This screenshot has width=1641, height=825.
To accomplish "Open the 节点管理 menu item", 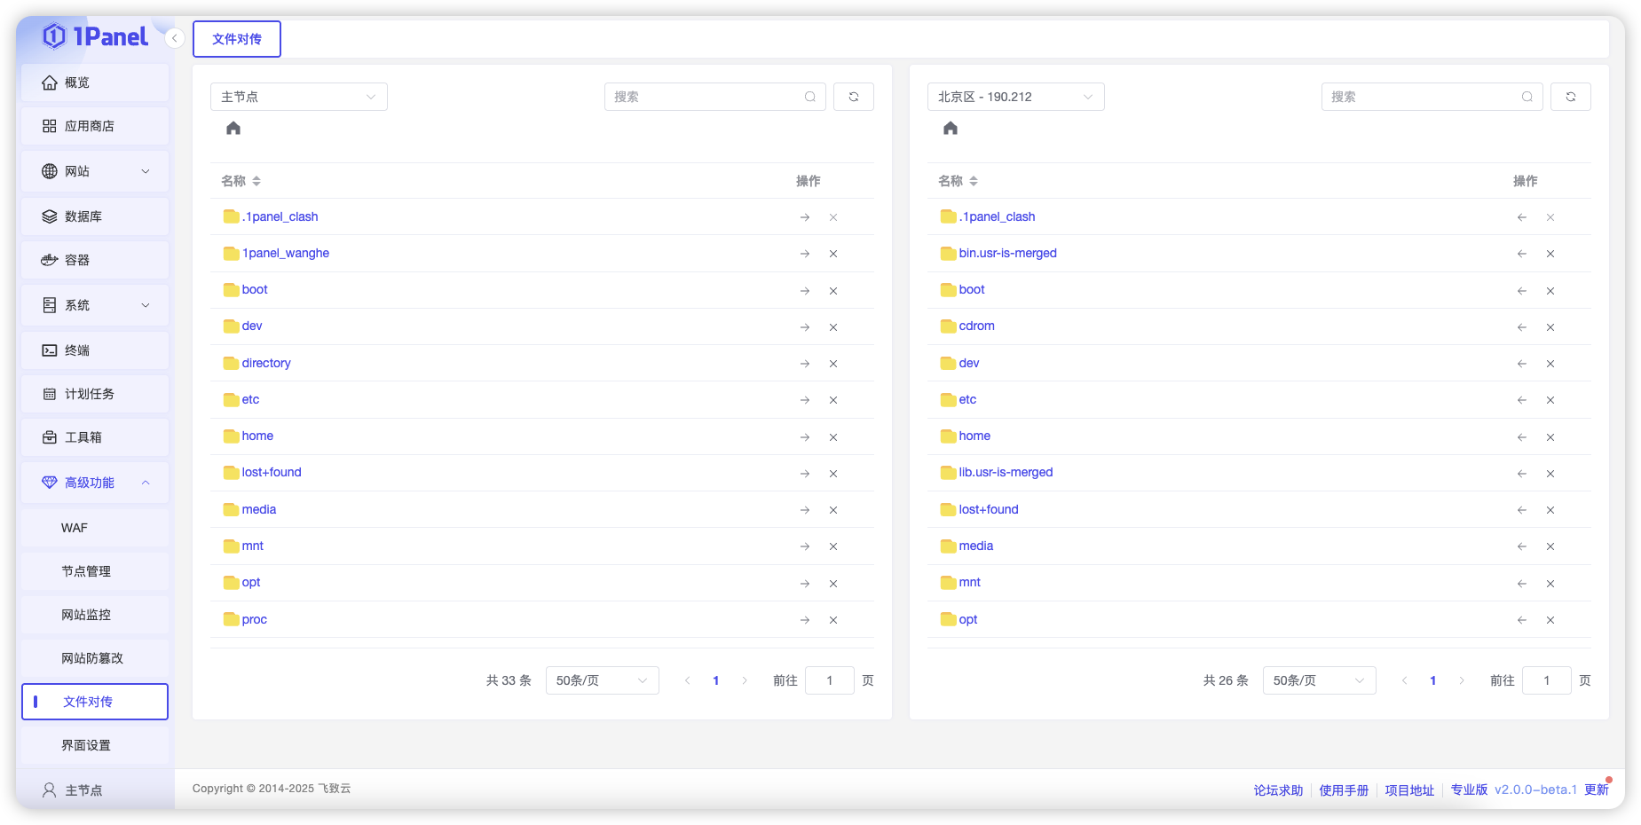I will coord(85,570).
